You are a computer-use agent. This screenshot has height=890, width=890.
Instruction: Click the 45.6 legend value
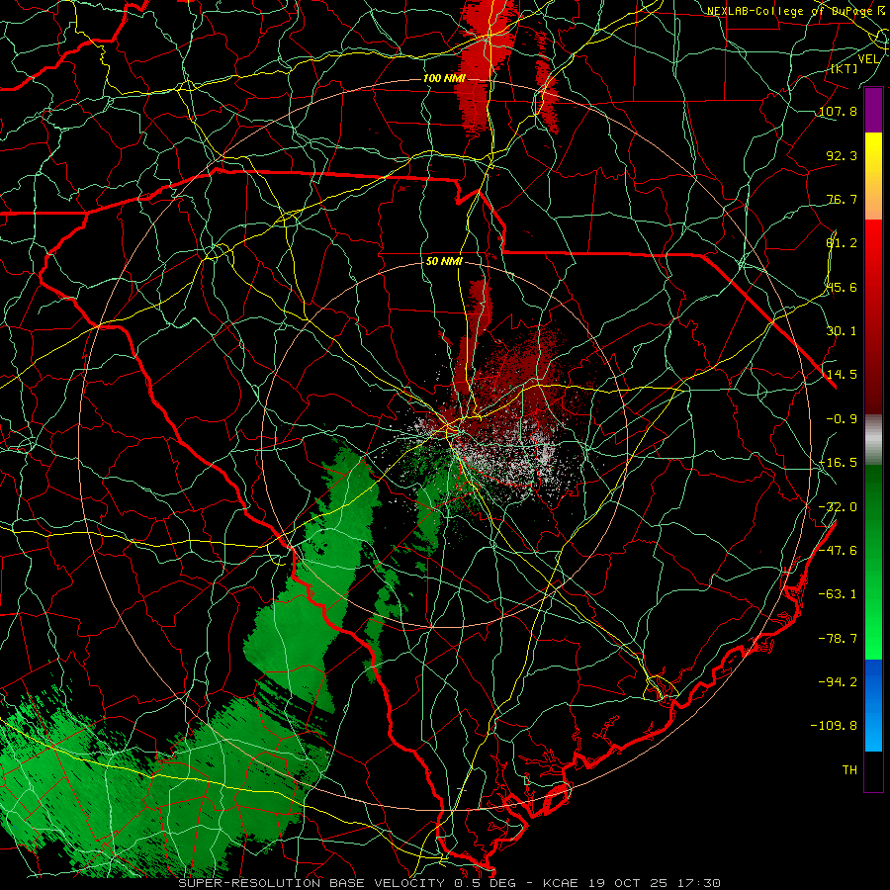pos(842,287)
